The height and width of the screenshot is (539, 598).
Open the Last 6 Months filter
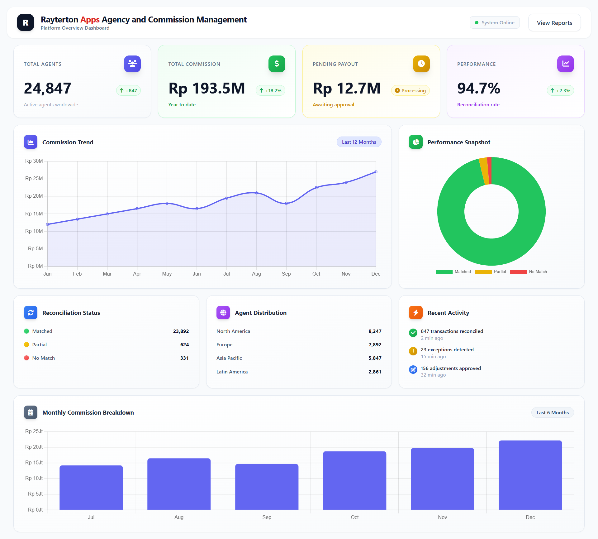(x=552, y=412)
